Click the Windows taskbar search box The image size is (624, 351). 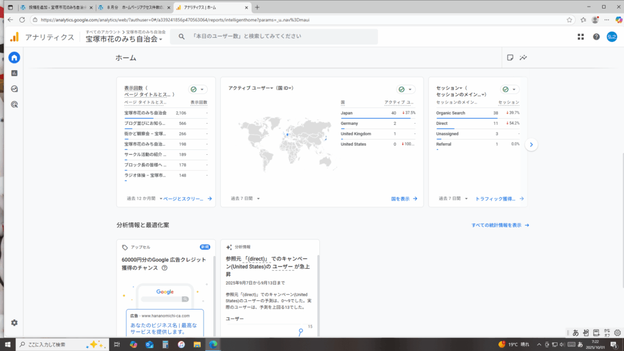(x=58, y=344)
